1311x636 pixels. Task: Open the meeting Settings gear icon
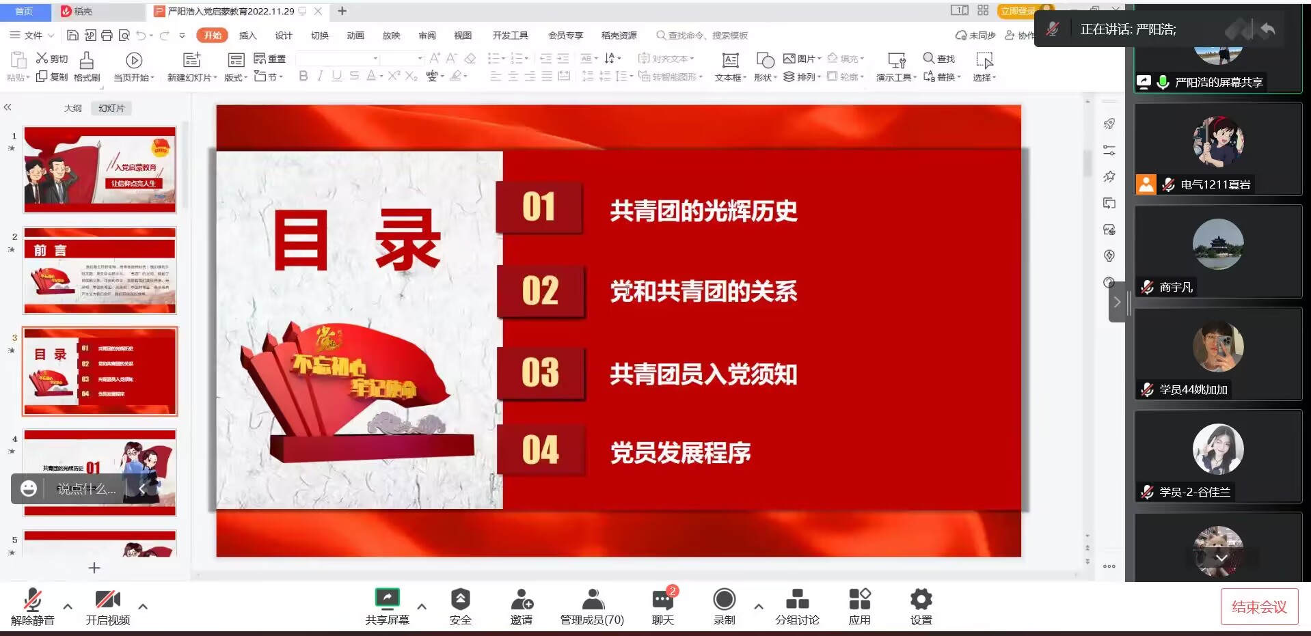[921, 600]
